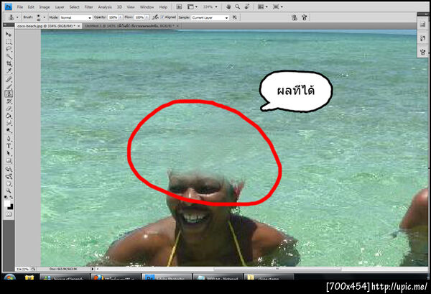Select the Path Selection tool
This screenshot has height=294, width=431.
(x=9, y=153)
